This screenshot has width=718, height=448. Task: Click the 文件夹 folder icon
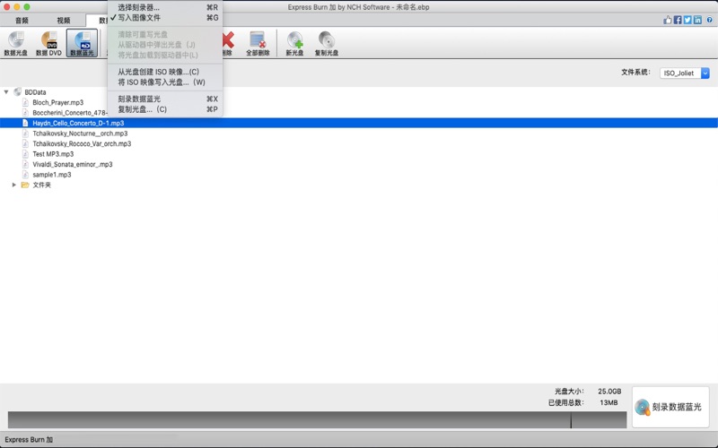tap(25, 185)
